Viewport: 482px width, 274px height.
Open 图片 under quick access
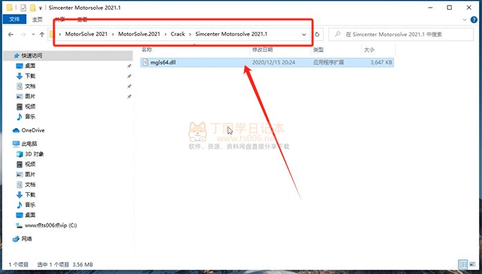click(x=30, y=96)
